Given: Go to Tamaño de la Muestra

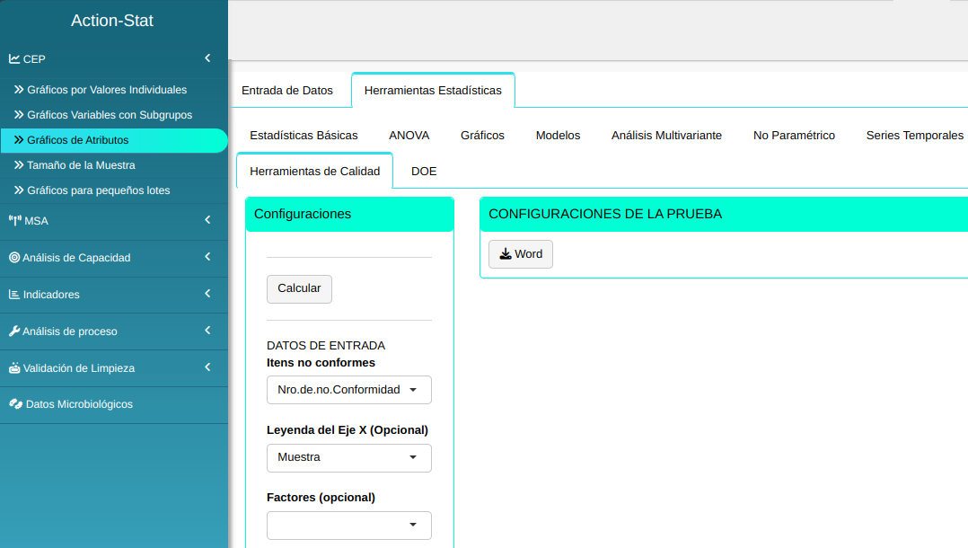Looking at the screenshot, I should 81,165.
